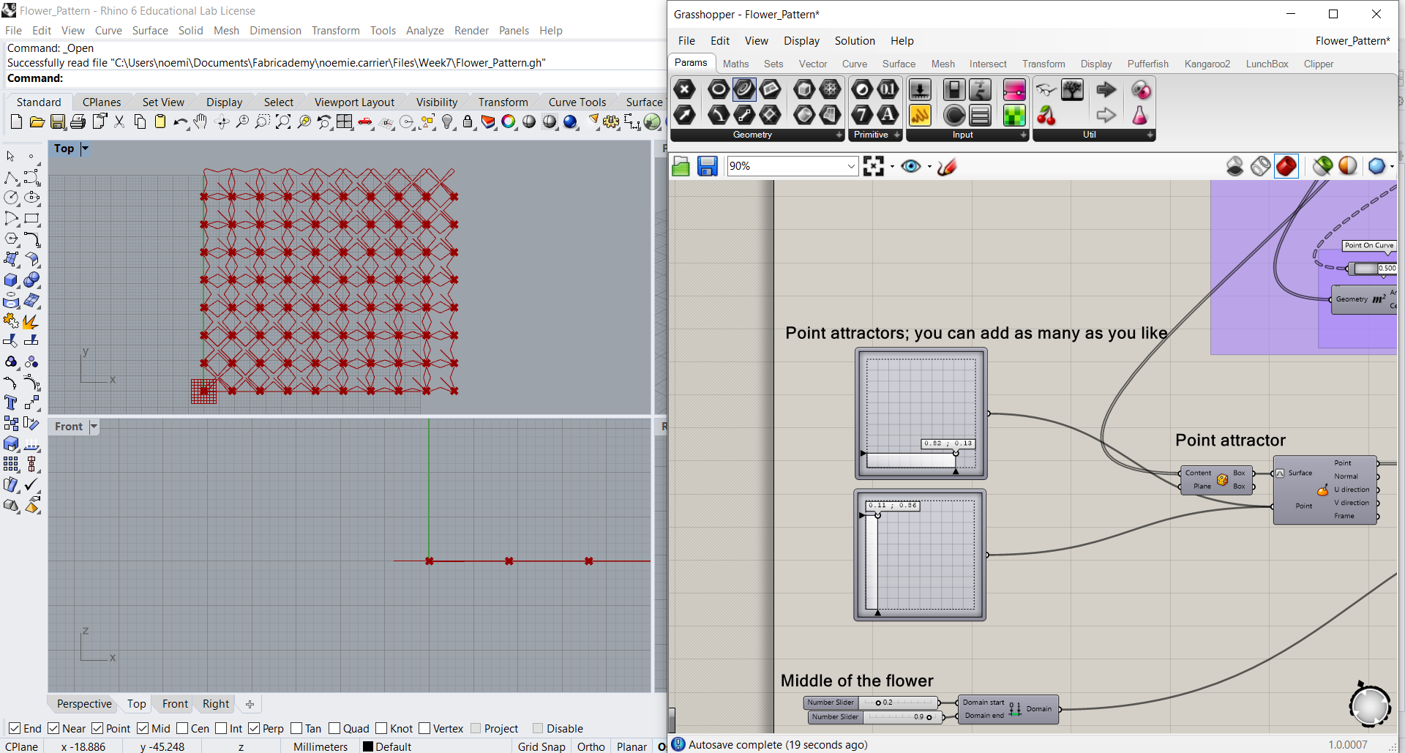Select the Panel yellow icon in Input panel
The width and height of the screenshot is (1405, 753).
pyautogui.click(x=920, y=115)
